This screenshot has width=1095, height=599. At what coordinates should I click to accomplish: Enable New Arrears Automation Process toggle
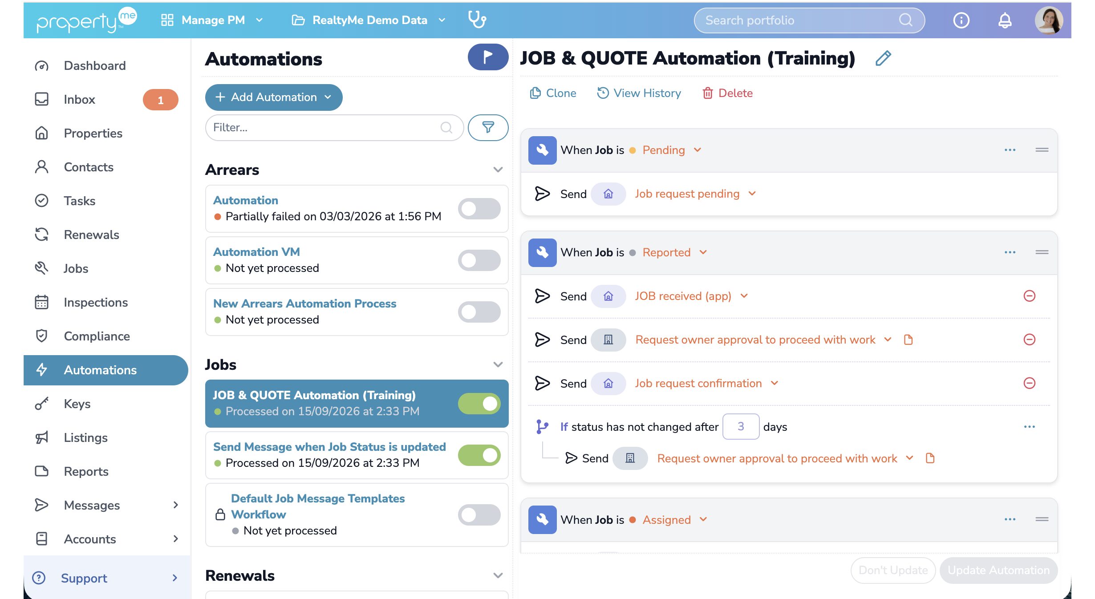[479, 312]
